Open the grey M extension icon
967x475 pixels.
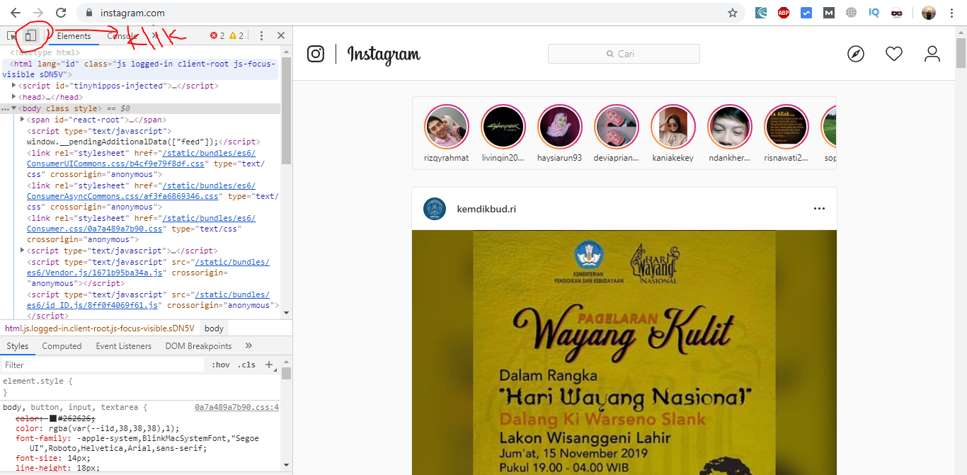tap(829, 13)
